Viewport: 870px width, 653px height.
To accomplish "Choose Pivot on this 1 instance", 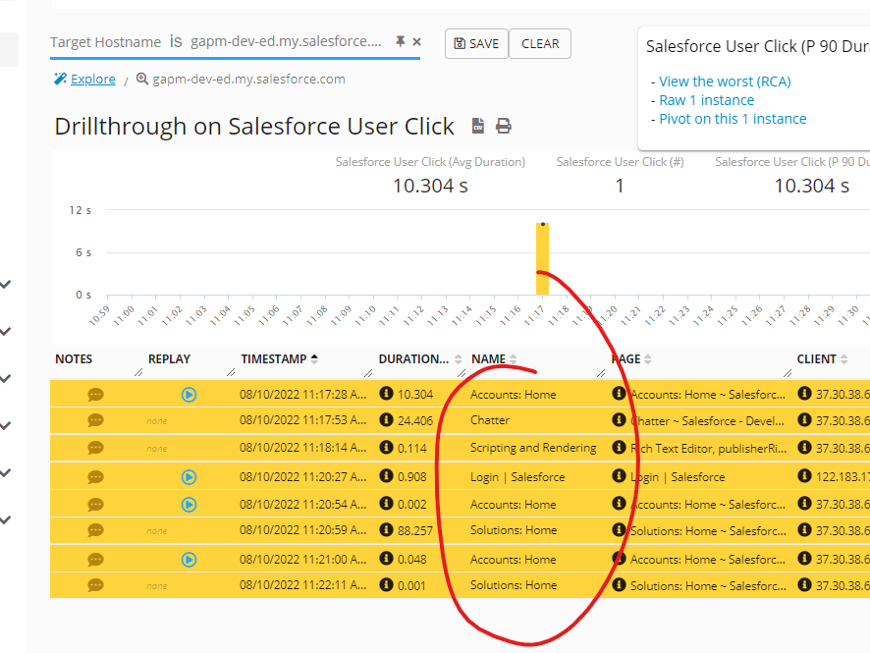I will coord(733,119).
